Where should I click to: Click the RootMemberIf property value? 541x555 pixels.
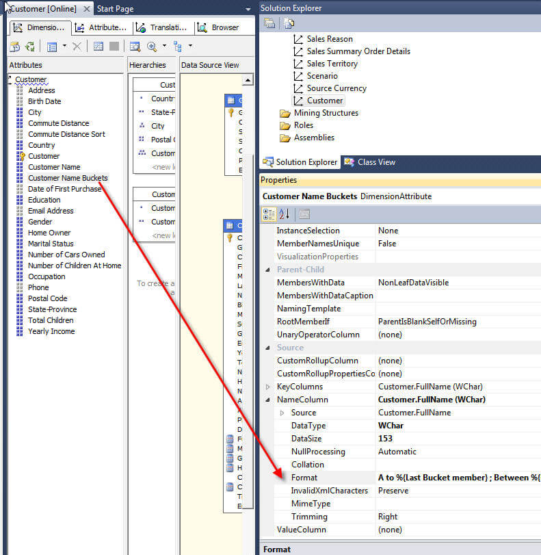coord(427,322)
